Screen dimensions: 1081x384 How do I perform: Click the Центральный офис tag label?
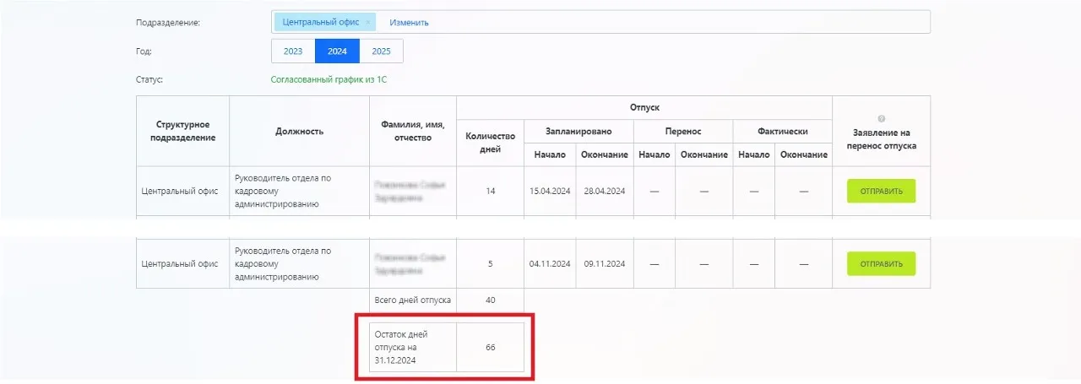coord(319,23)
